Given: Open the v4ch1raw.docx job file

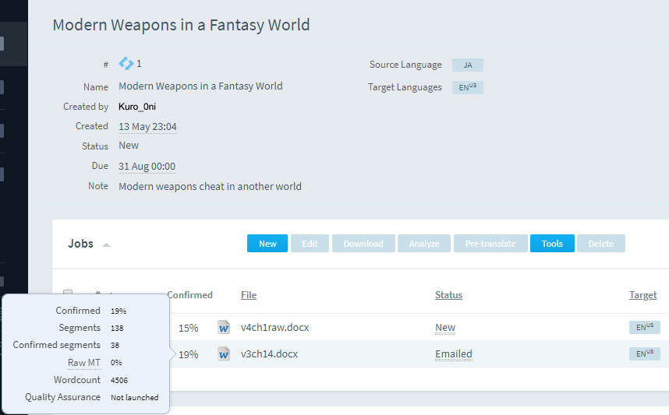Looking at the screenshot, I should pyautogui.click(x=274, y=328).
